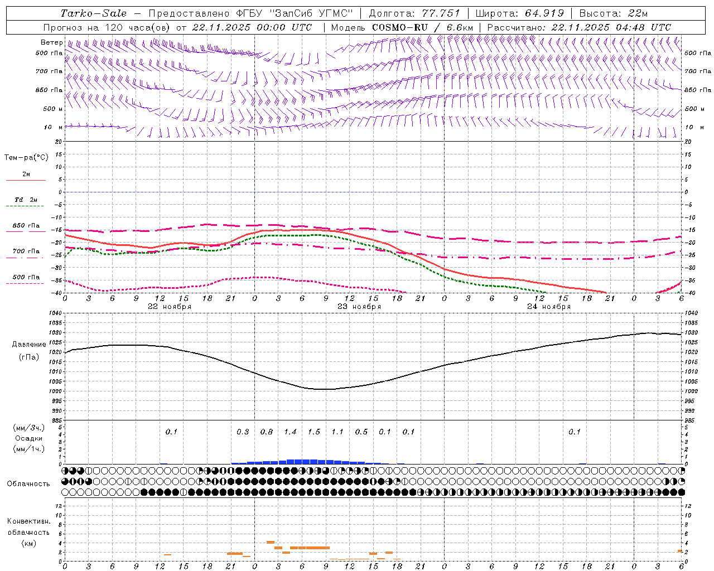This screenshot has width=714, height=571.
Task: Select the 23 ноября date label
Action: coord(359,307)
